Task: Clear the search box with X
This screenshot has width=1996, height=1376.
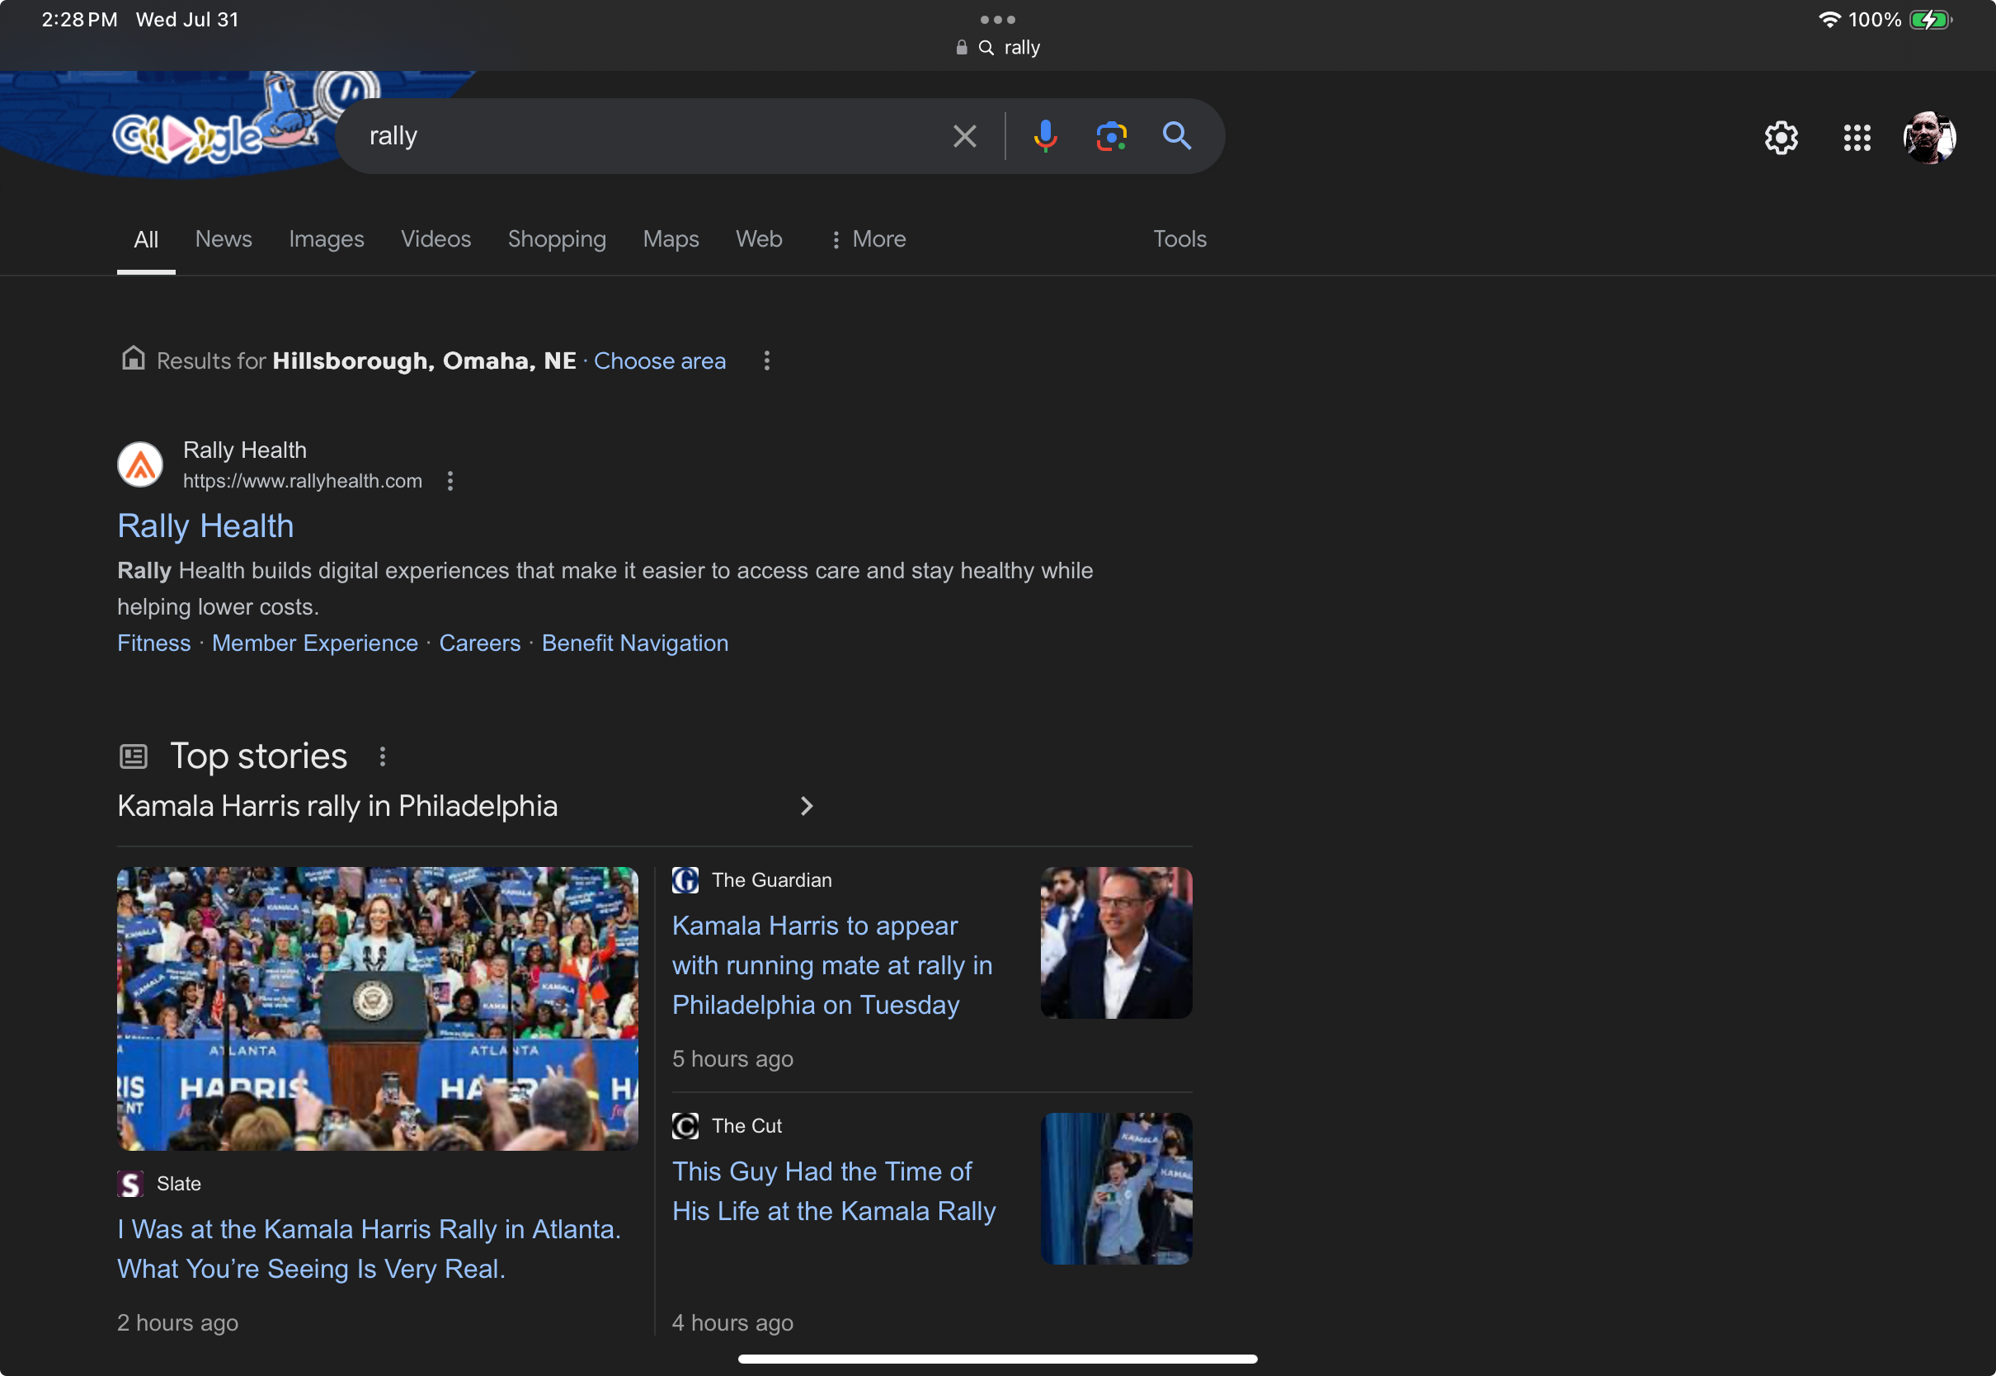Action: 964,136
